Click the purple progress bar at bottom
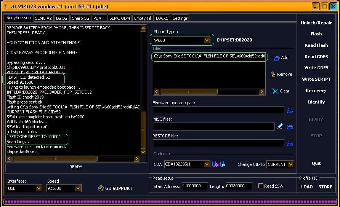 (170, 202)
